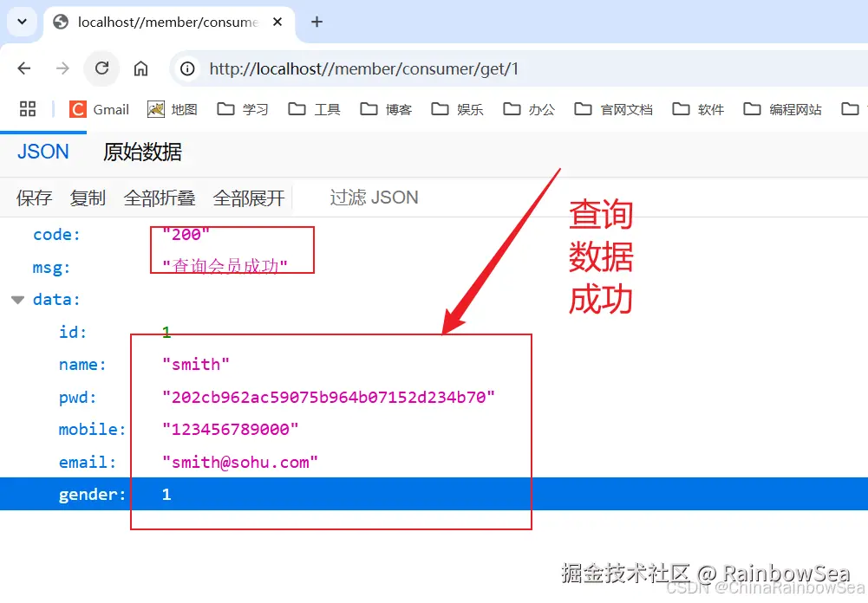Screen dimensions: 868x603
Task: Open the 编程网站 bookmark folder
Action: click(782, 109)
